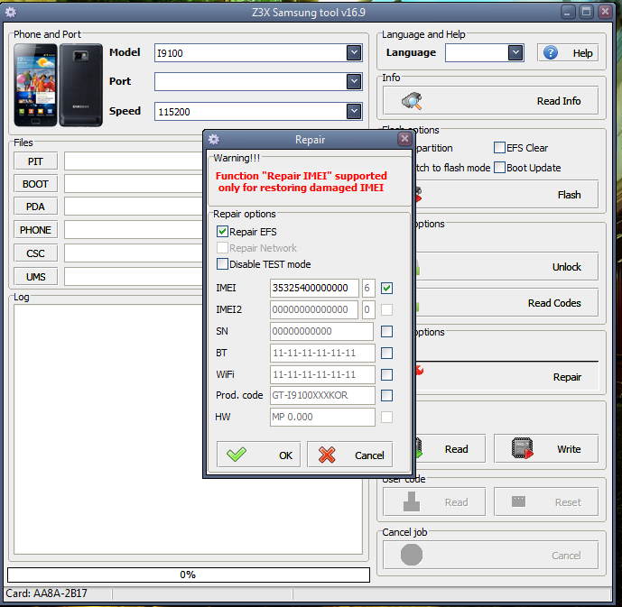Click the Read Info button label
Image resolution: width=622 pixels, height=607 pixels.
559,101
